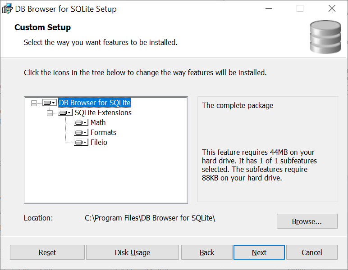348x270 pixels.
Task: Collapse the DB Browser for SQLite tree node
Action: pos(34,103)
